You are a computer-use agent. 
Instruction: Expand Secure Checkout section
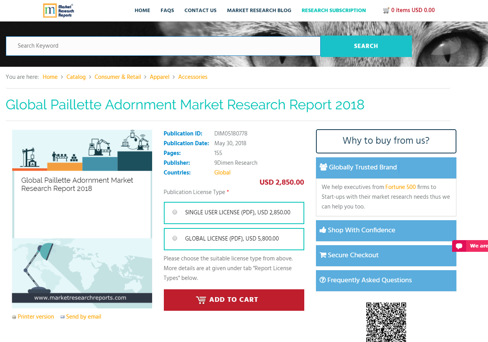click(386, 255)
